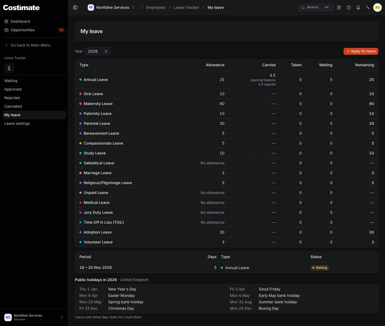Select My leave in the sidebar
The width and height of the screenshot is (385, 326).
click(x=34, y=115)
